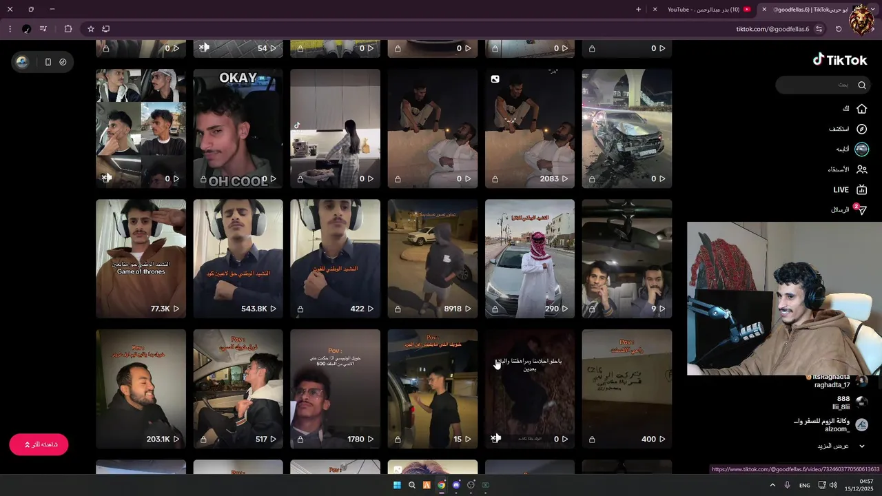The width and height of the screenshot is (882, 496).
Task: Click the tiktok.com address bar
Action: click(772, 29)
